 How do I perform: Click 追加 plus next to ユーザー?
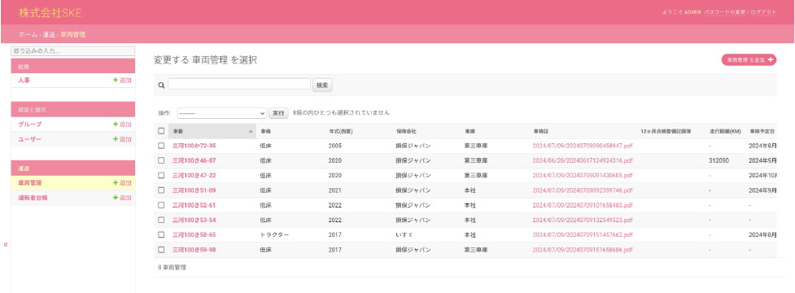(122, 139)
